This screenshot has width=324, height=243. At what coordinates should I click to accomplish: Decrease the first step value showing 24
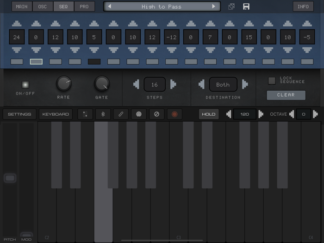17,50
